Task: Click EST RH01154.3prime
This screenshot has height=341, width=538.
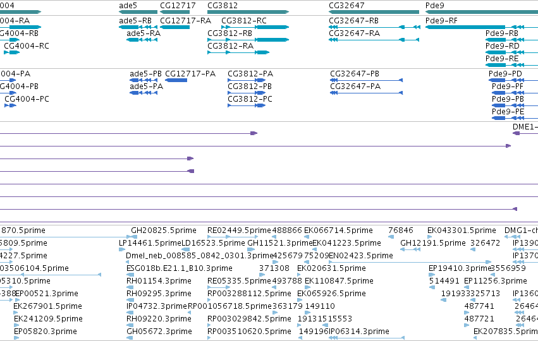Action: coord(130,287)
